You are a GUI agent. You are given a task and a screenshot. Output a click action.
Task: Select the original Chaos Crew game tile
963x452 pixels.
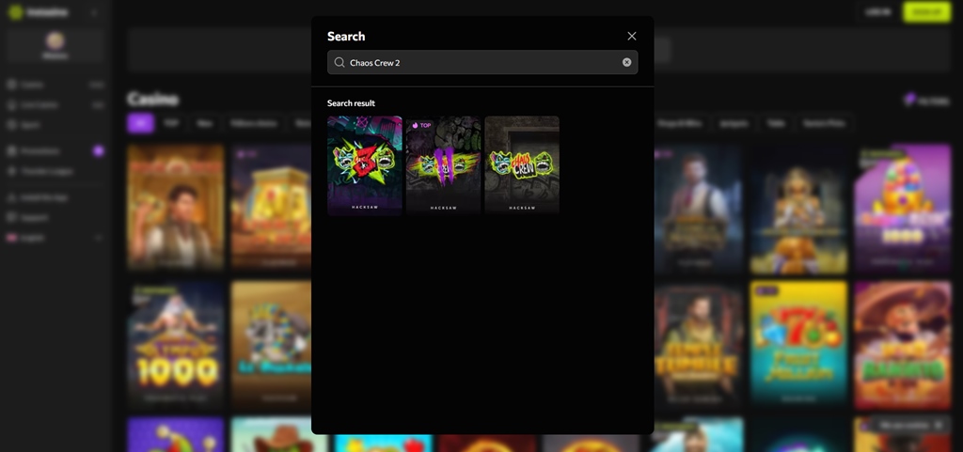(522, 165)
